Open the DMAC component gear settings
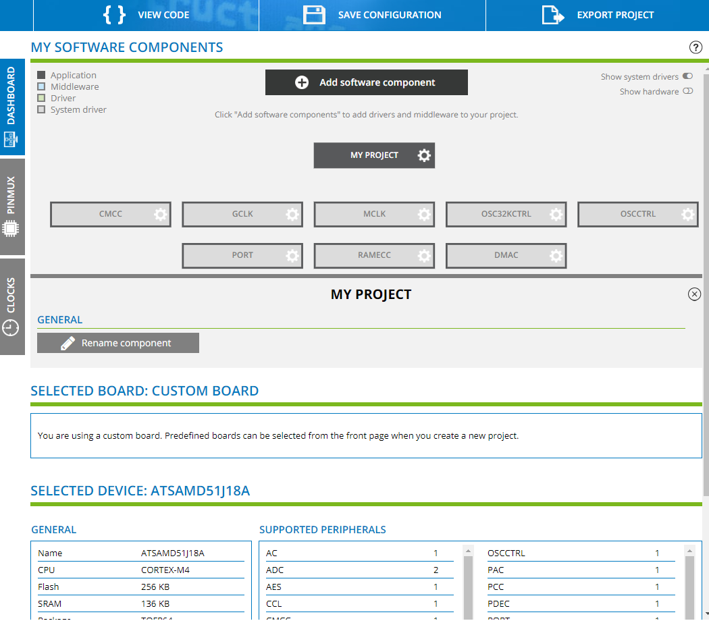 click(x=556, y=256)
